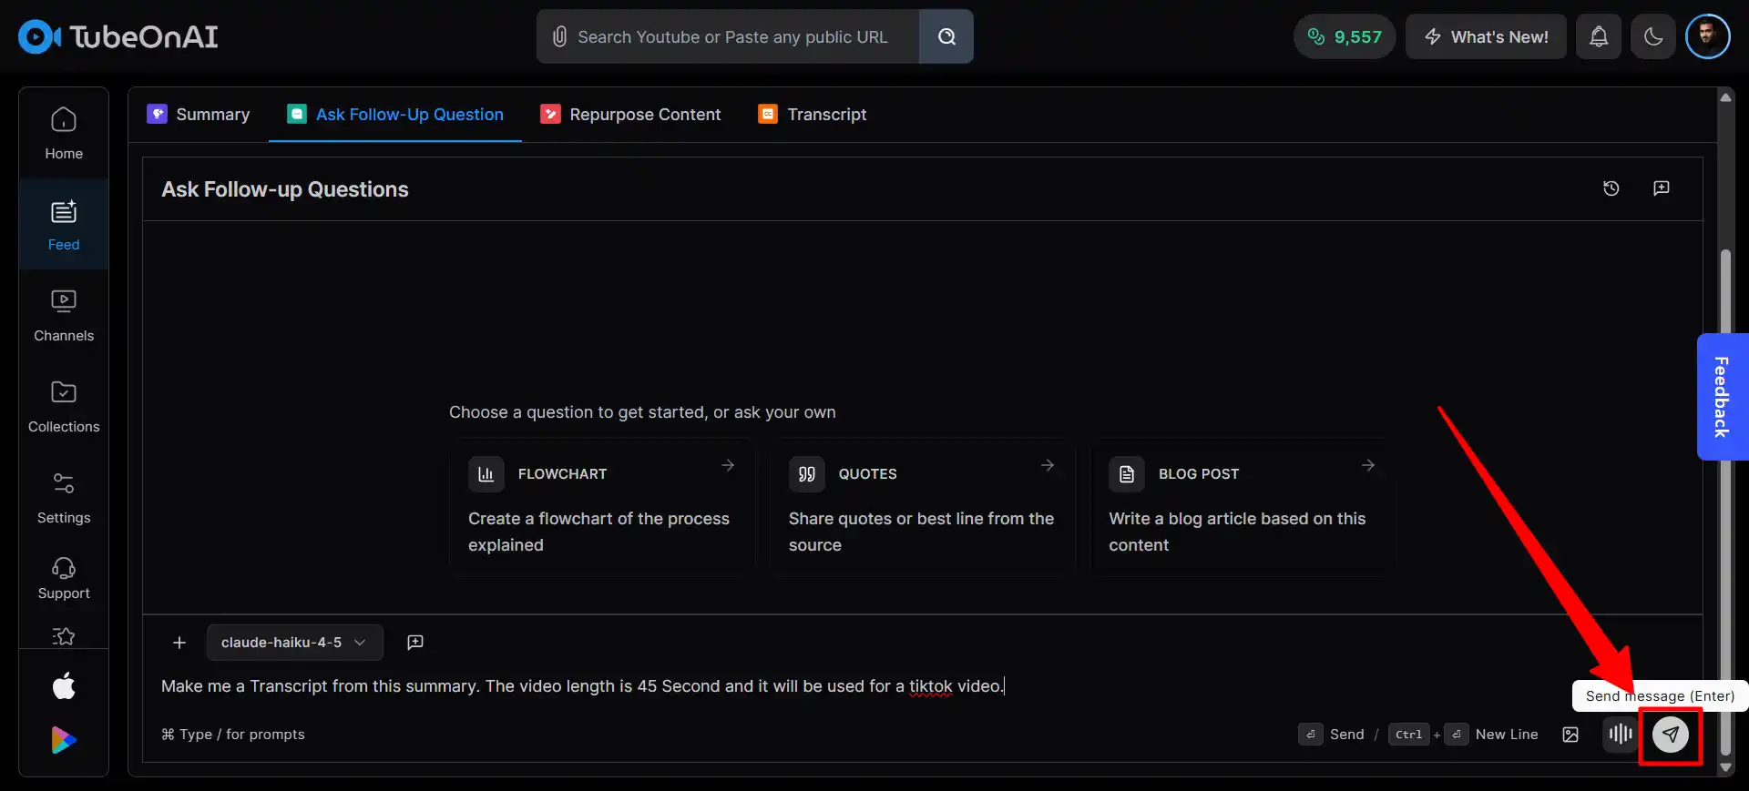Open notifications bell icon
This screenshot has width=1749, height=791.
click(x=1598, y=36)
